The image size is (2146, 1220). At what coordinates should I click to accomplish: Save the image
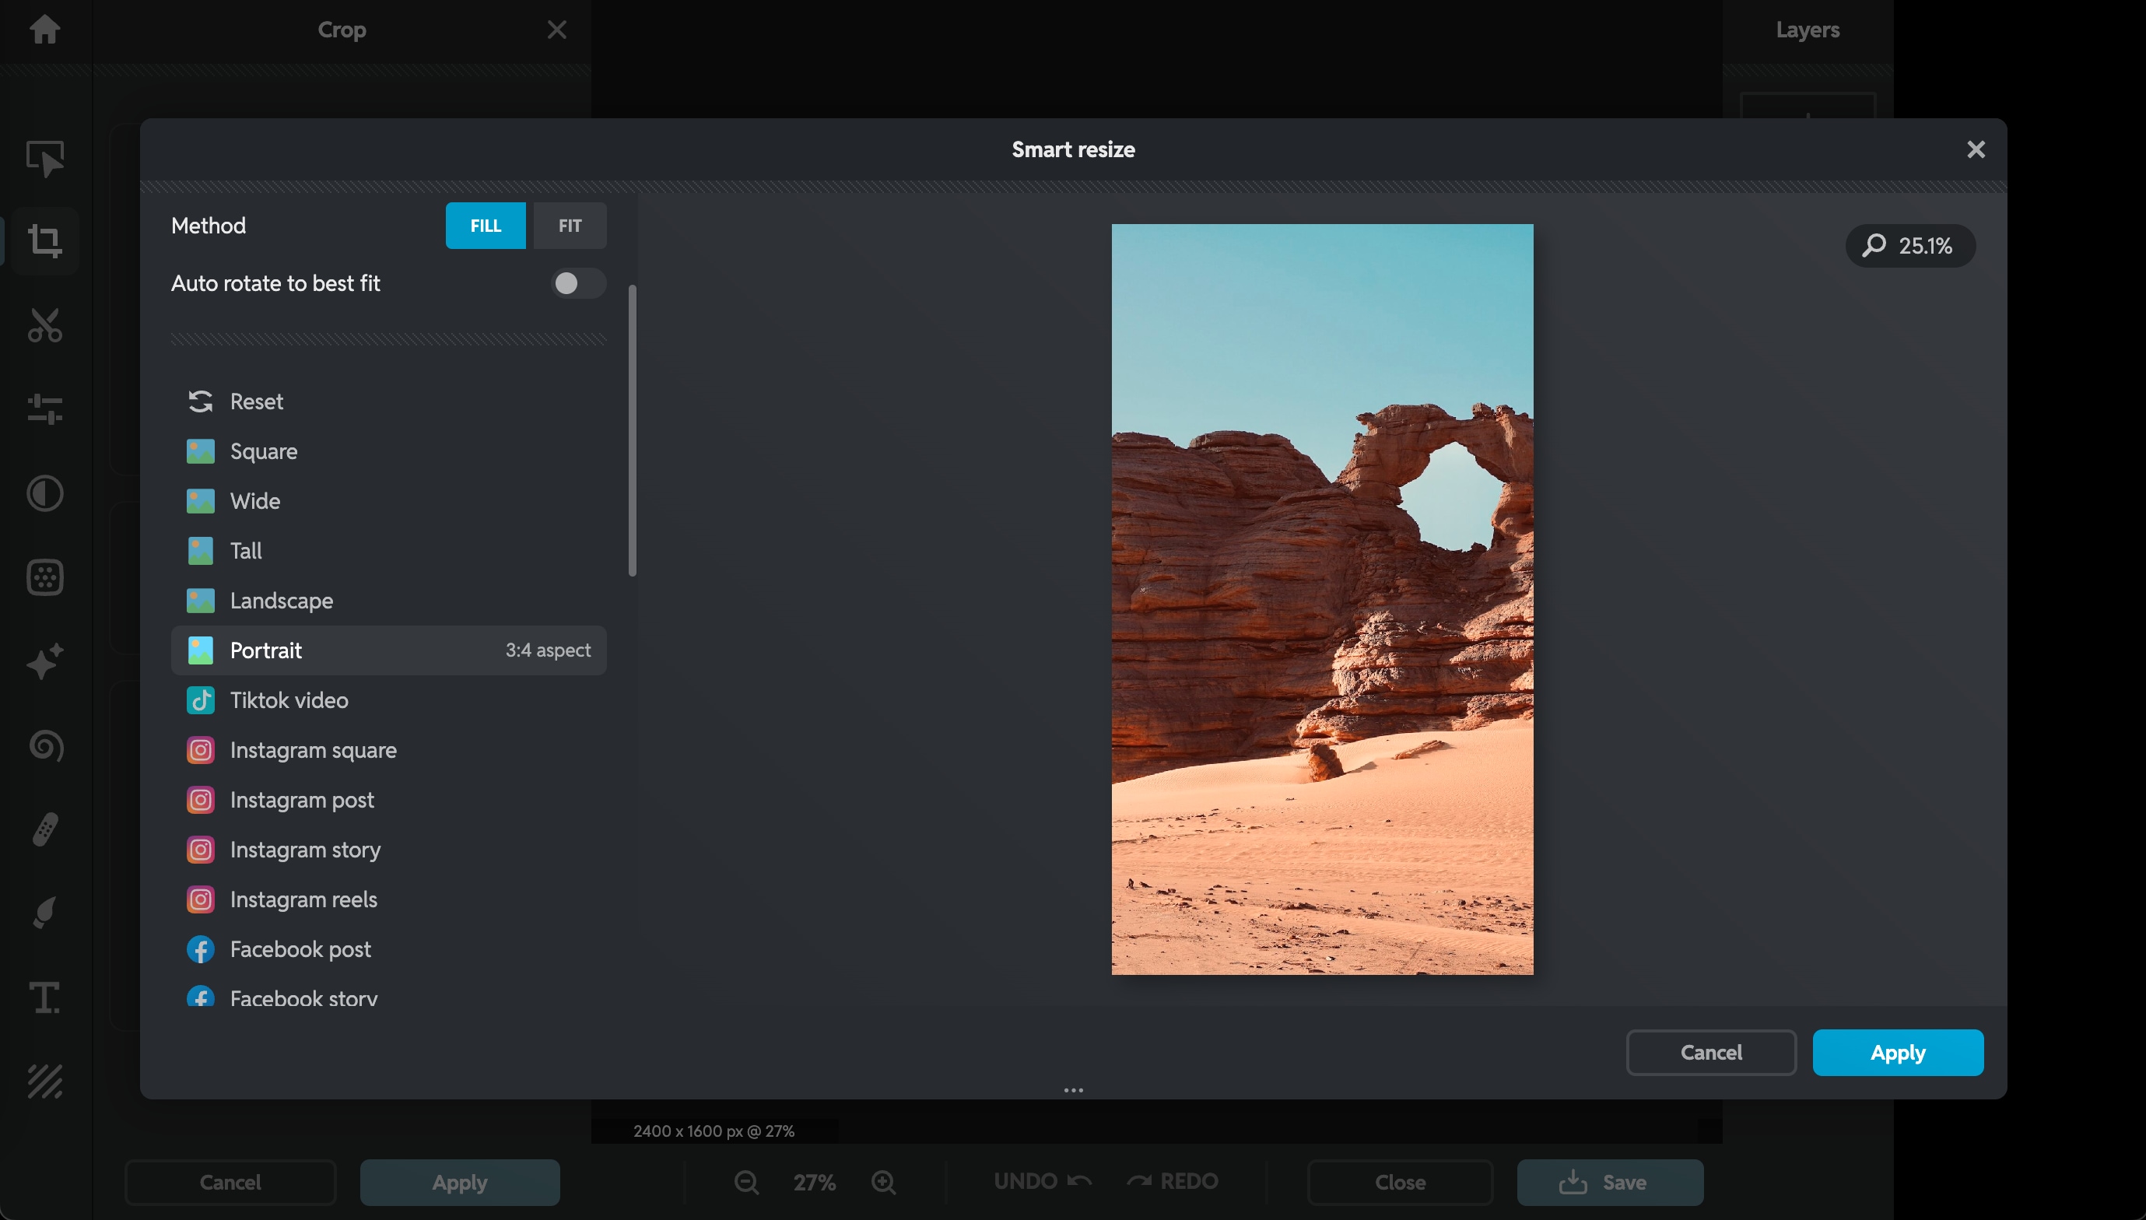[1610, 1183]
